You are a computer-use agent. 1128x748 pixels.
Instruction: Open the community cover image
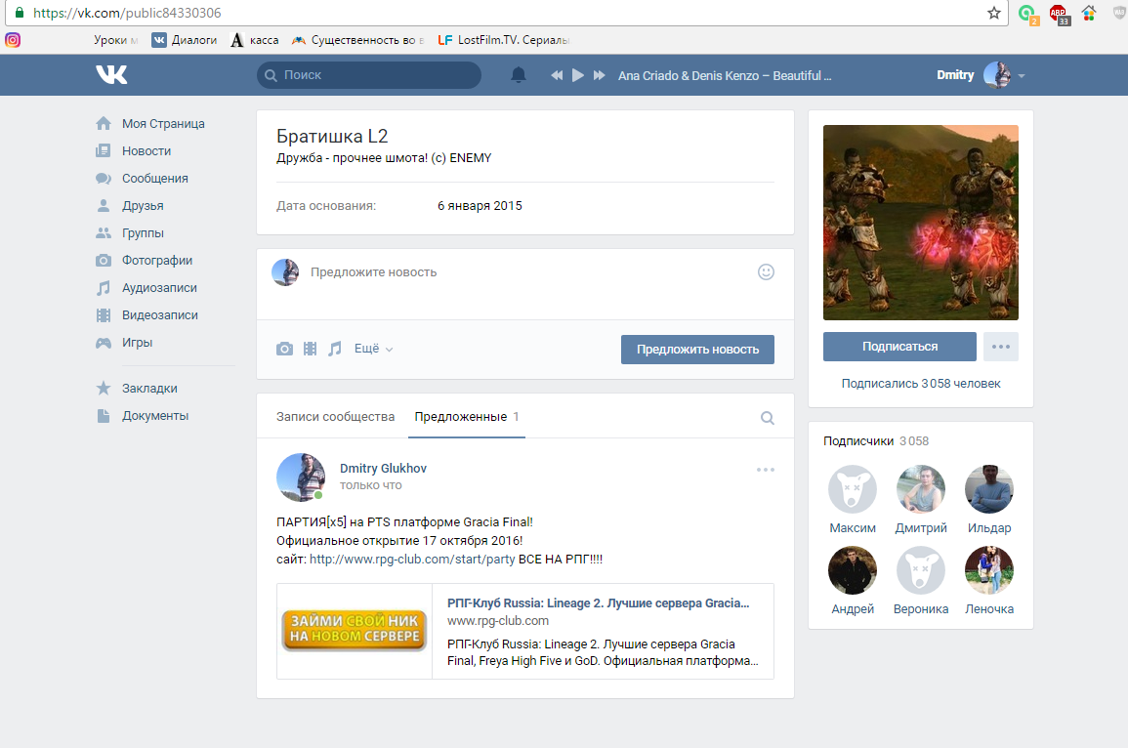(x=921, y=223)
